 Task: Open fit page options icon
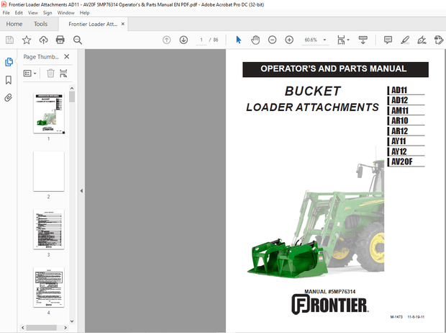[343, 40]
